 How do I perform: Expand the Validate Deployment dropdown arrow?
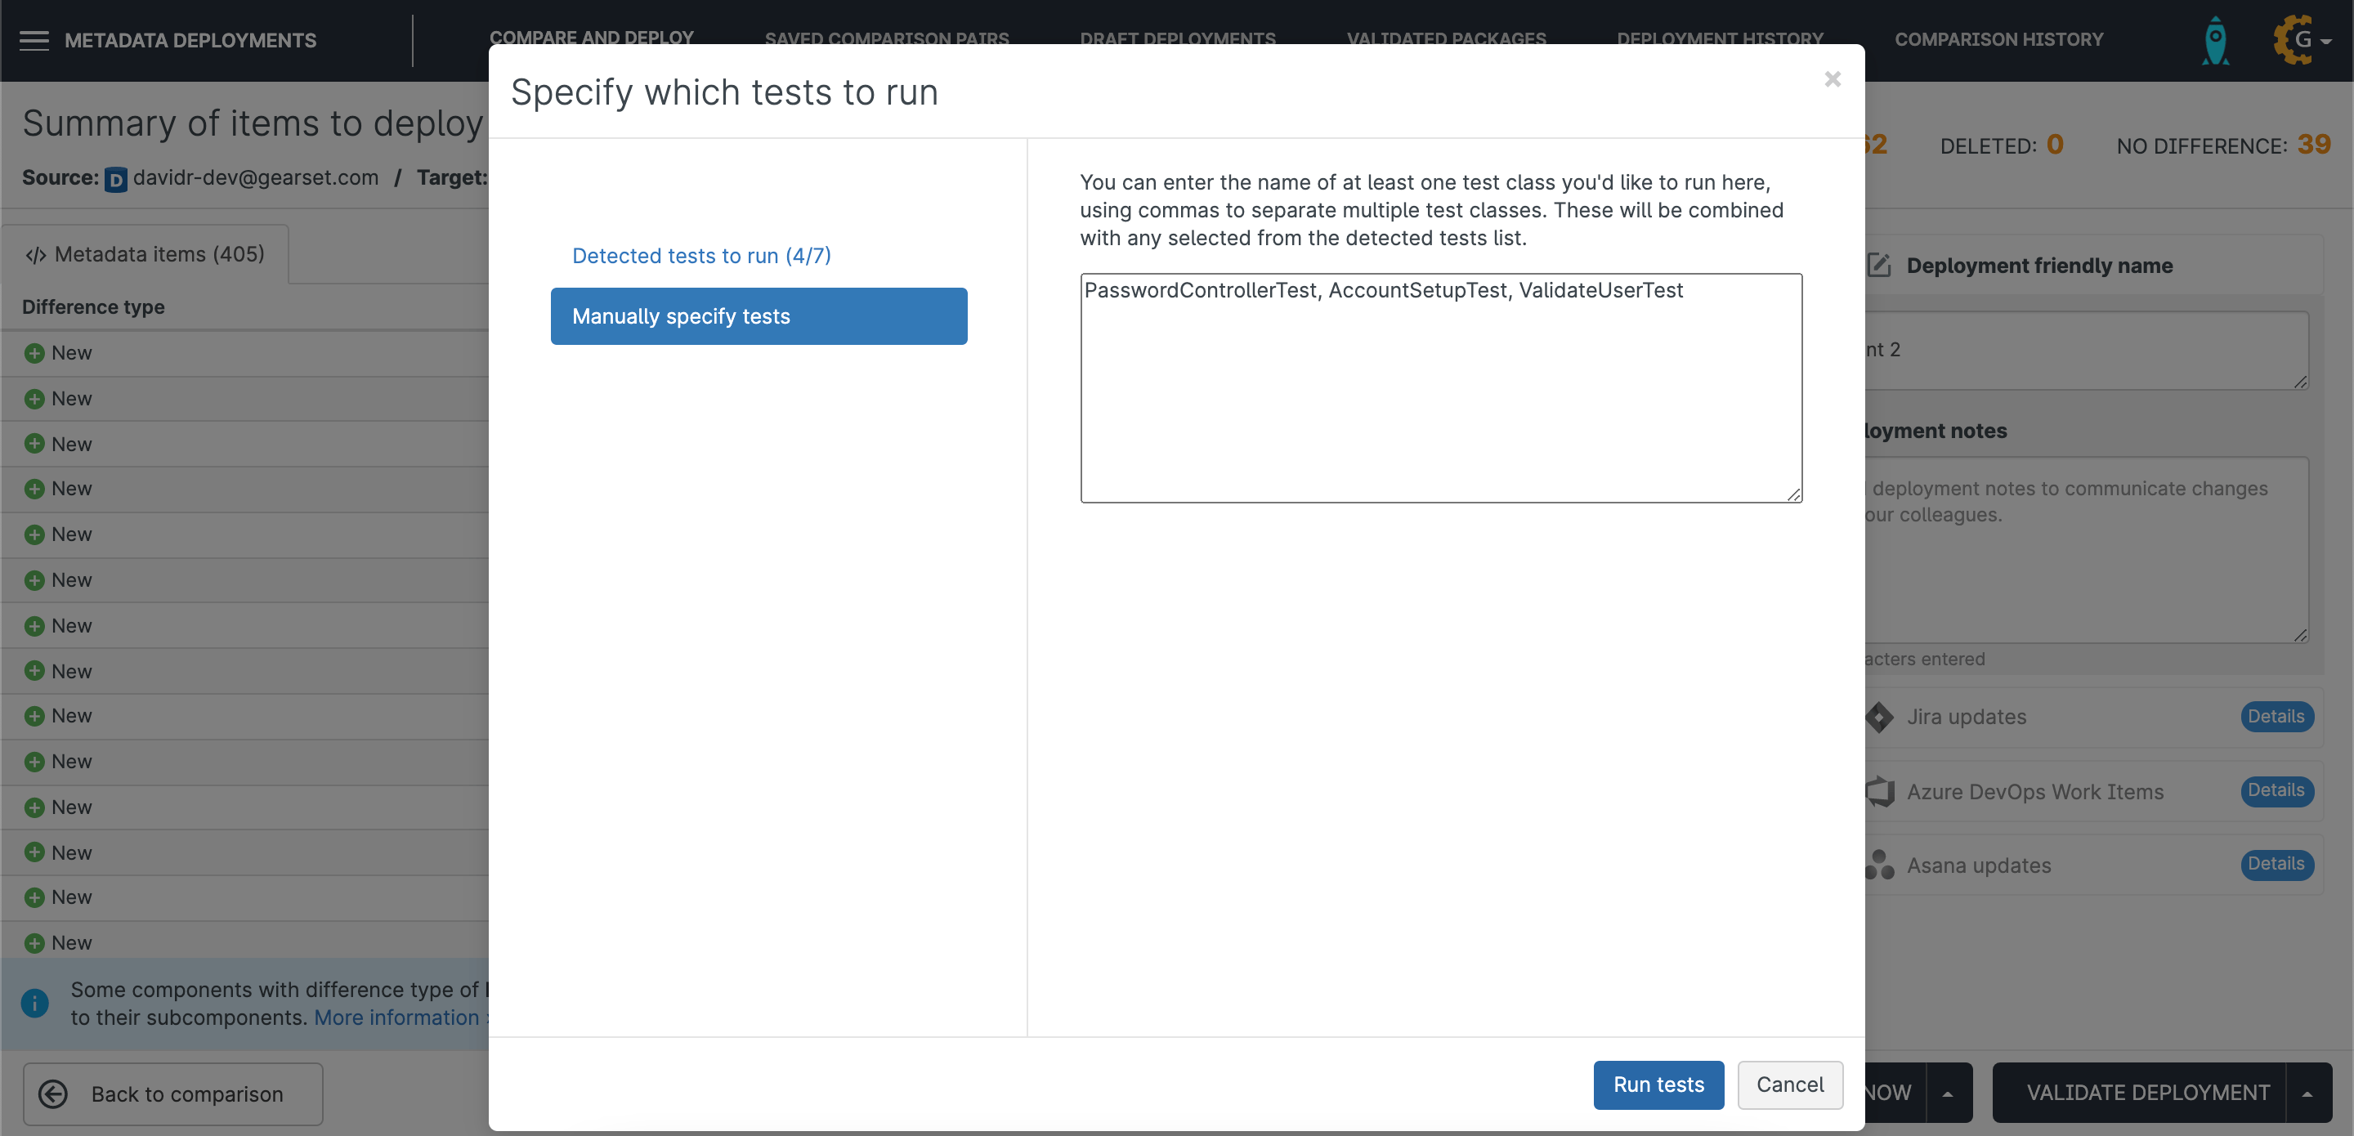tap(2307, 1093)
